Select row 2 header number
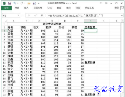 (4, 27)
